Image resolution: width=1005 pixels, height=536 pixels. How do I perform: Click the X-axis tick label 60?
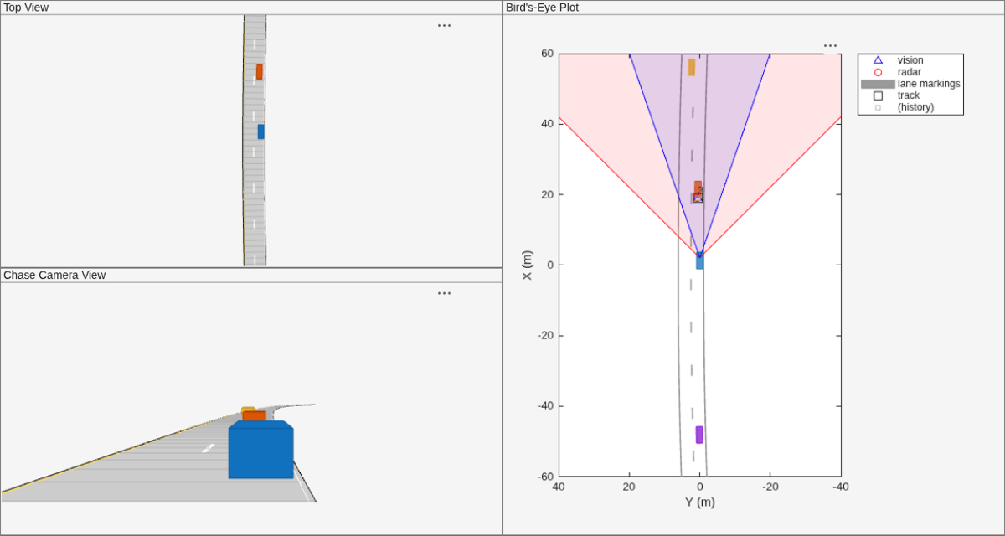tap(547, 54)
